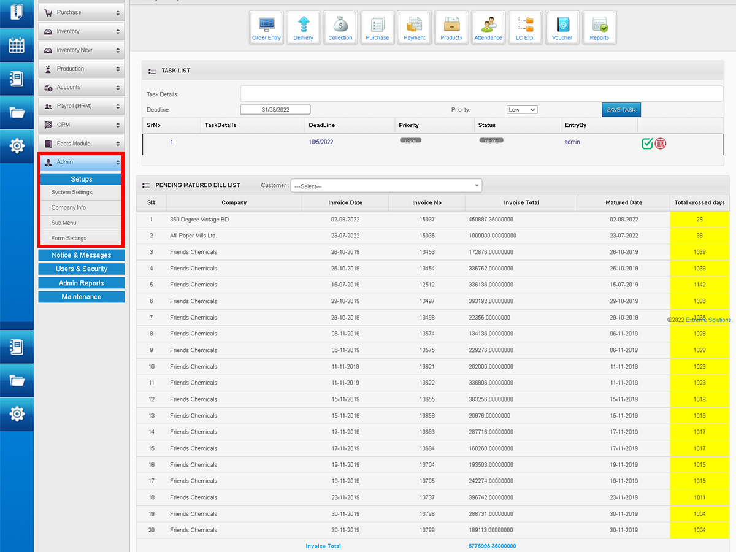Viewport: 736px width, 552px height.
Task: Click the SAVE TASK button
Action: click(x=621, y=110)
